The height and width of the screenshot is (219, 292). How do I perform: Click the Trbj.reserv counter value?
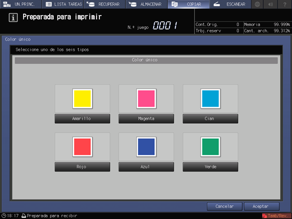[238, 31]
